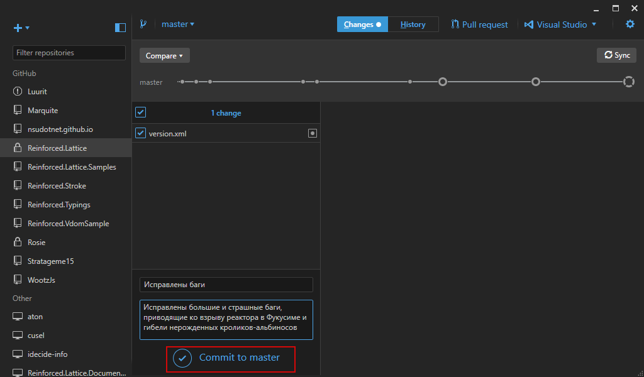Switch to the History tab

tap(413, 25)
